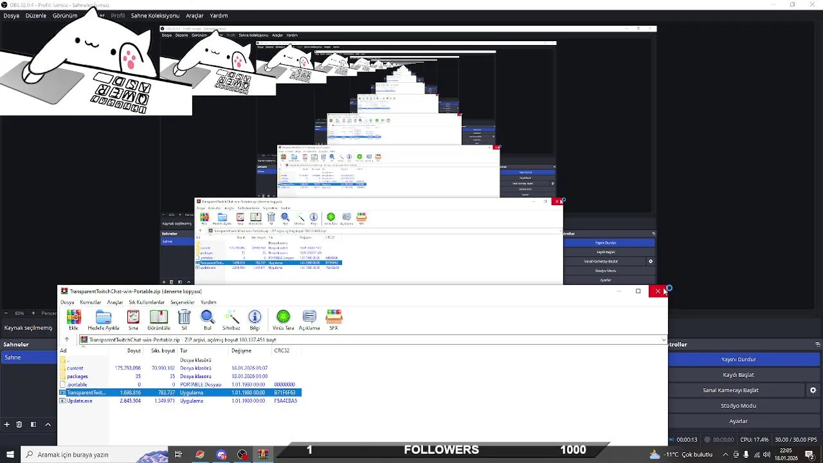
Task: Show hidden tray icons chevron
Action: click(726, 455)
